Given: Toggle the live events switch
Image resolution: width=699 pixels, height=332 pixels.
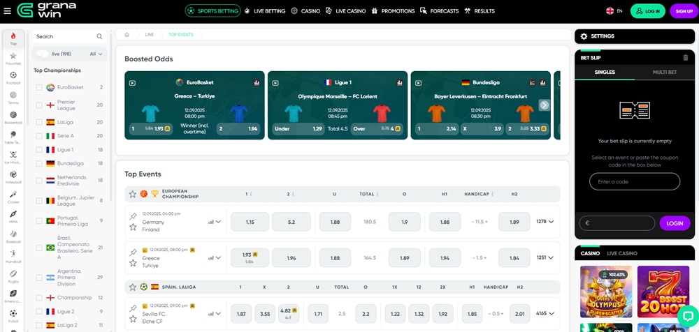Looking at the screenshot, I should tap(43, 54).
